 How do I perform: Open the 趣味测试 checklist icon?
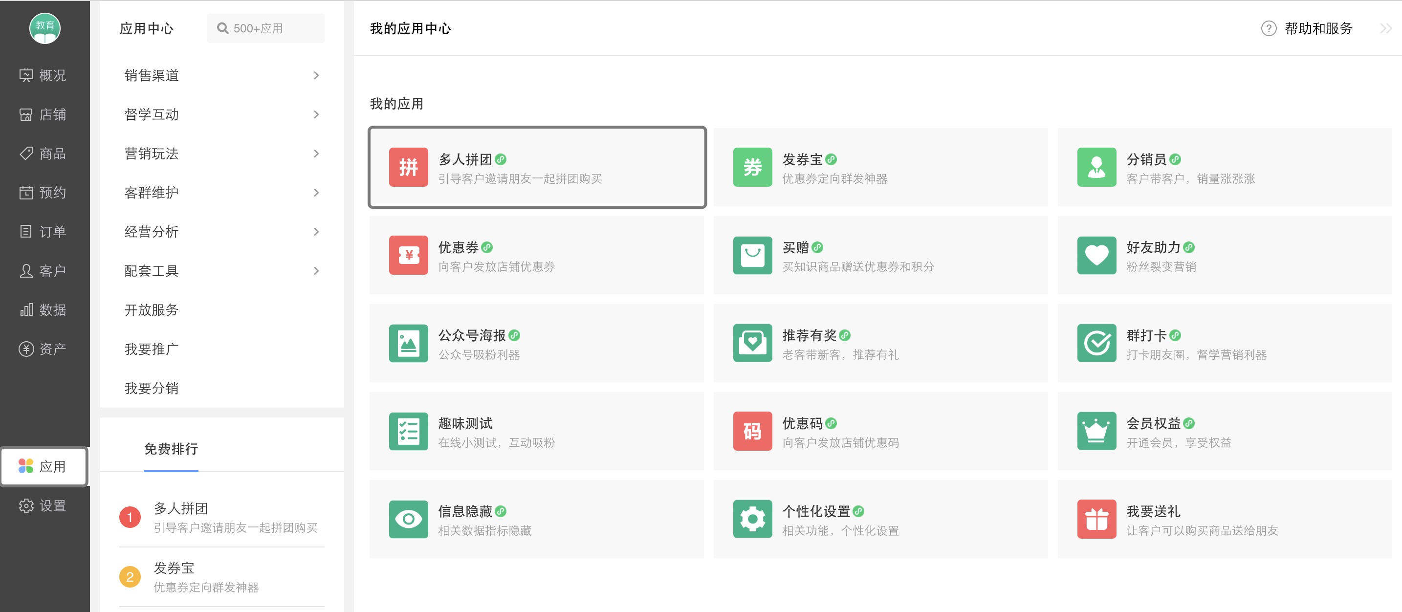coord(408,432)
